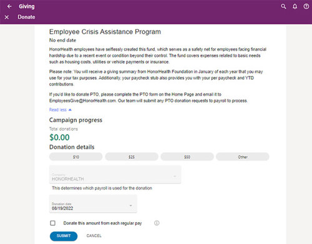Collapse description with Read less arrow
Image resolution: width=312 pixels, height=244 pixels.
[x=70, y=110]
